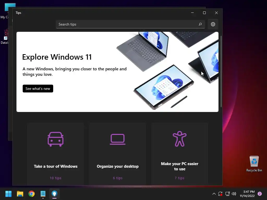267x200 pixels.
Task: Open the volume speaker tray icon
Action: pyautogui.click(x=234, y=194)
